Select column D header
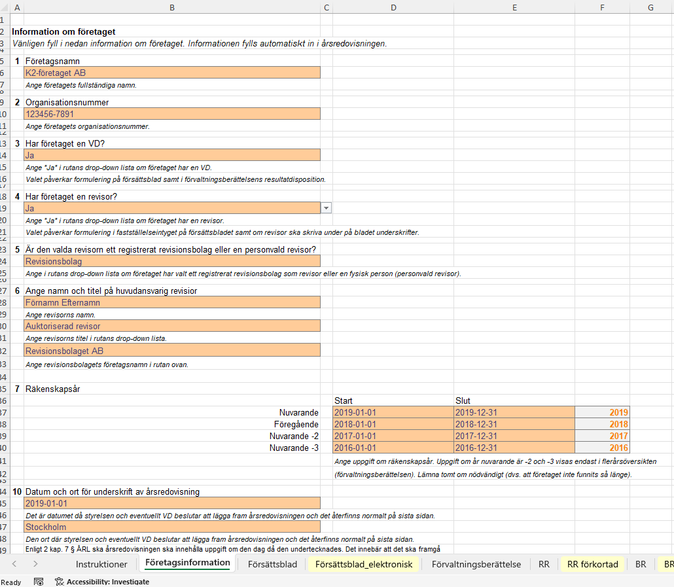This screenshot has width=674, height=587. point(393,7)
